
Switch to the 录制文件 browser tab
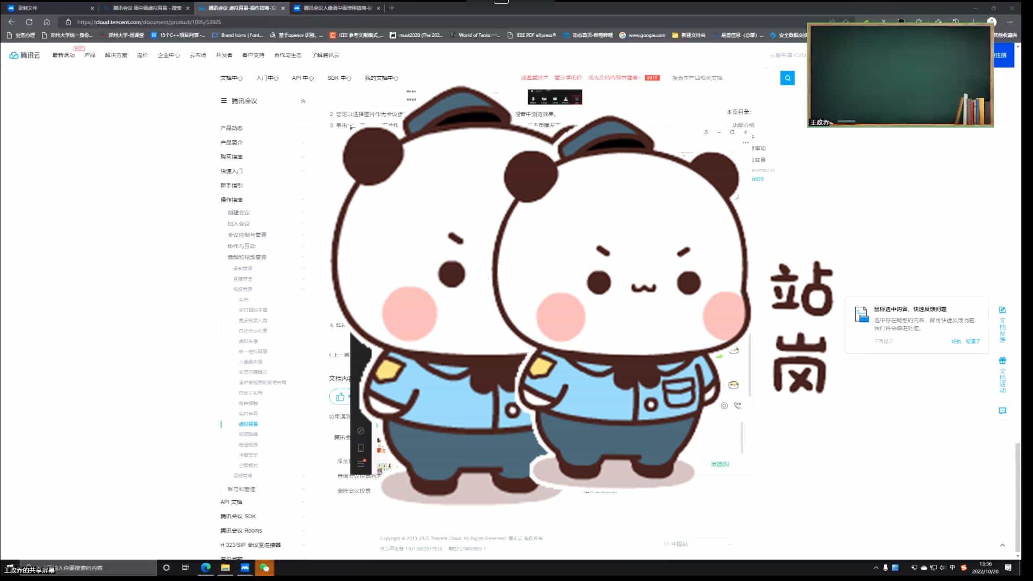click(49, 8)
